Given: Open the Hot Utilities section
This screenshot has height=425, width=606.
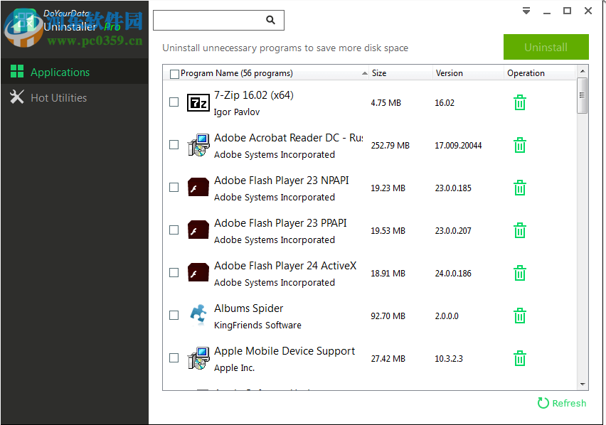Looking at the screenshot, I should (x=57, y=97).
